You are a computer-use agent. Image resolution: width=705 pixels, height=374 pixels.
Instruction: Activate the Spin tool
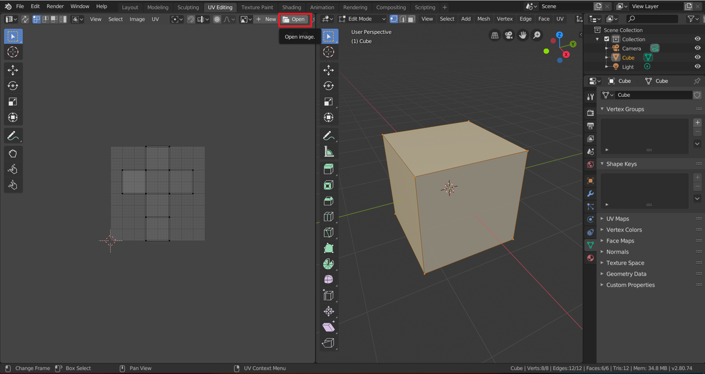328,264
